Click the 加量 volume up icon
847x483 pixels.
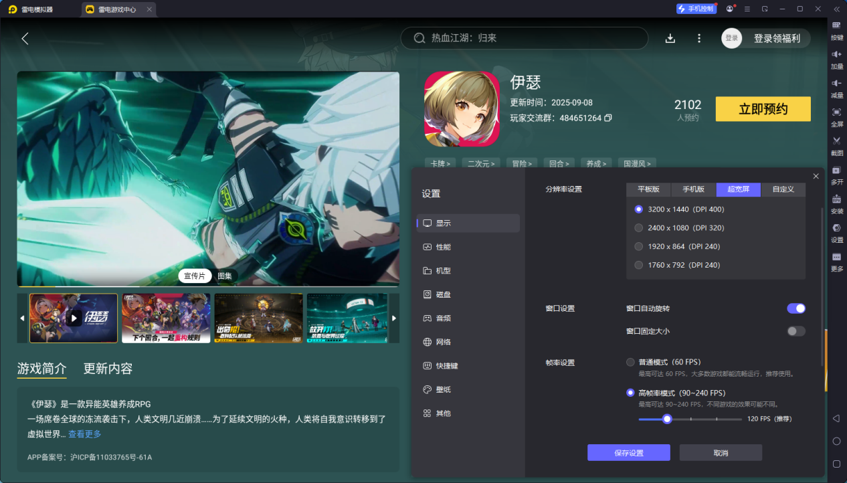836,54
